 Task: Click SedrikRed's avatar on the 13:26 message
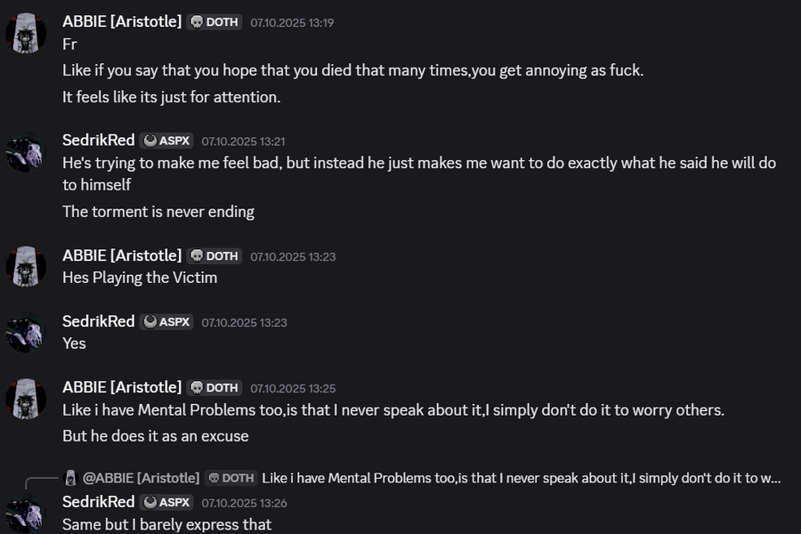click(26, 514)
